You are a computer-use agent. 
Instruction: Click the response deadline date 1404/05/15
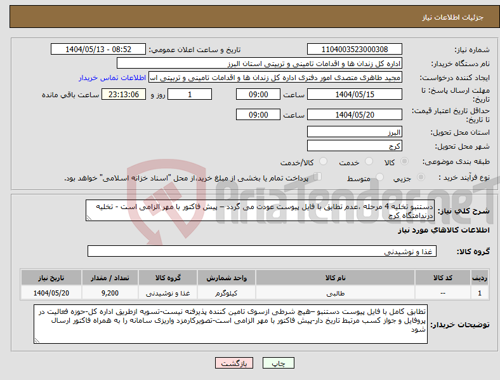point(355,94)
